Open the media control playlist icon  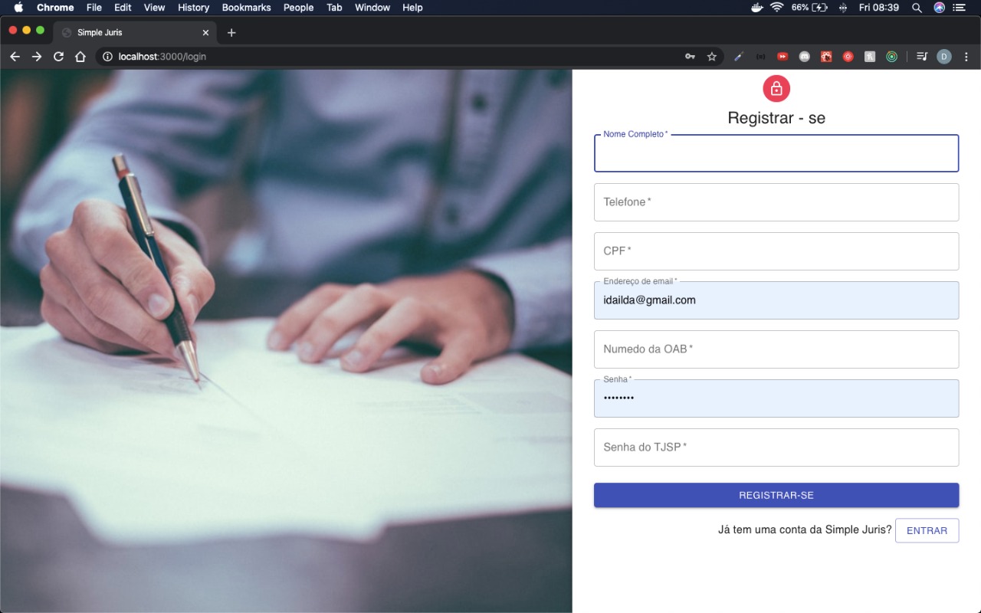coord(922,57)
